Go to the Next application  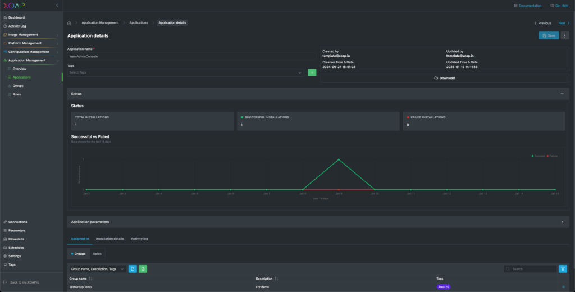[x=564, y=23]
